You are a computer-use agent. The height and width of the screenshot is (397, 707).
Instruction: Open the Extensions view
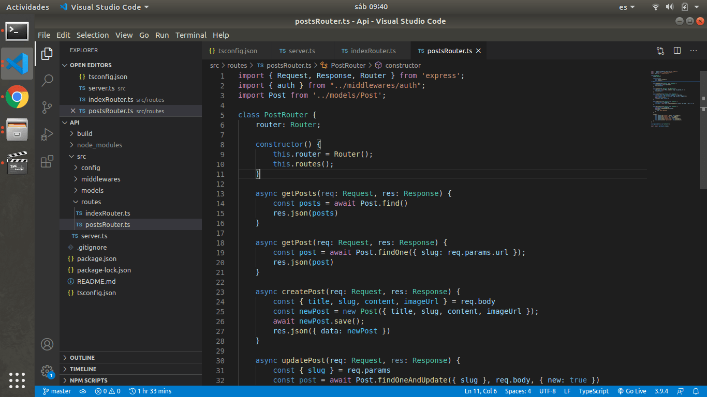click(47, 161)
